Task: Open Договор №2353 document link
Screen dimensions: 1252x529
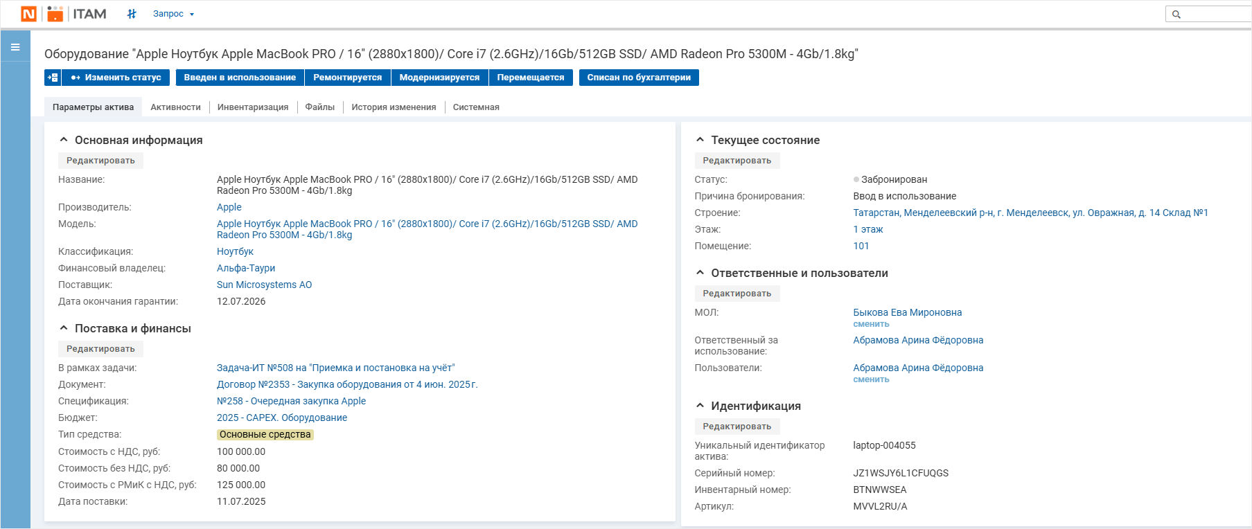Action: (x=347, y=384)
